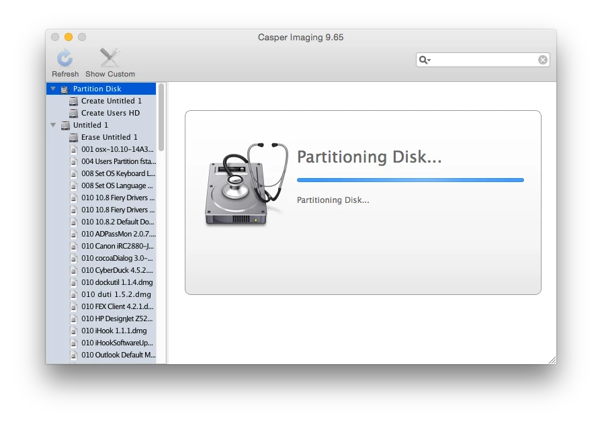
Task: Select 010 duti 1.5.2.dmg text
Action: (x=116, y=294)
